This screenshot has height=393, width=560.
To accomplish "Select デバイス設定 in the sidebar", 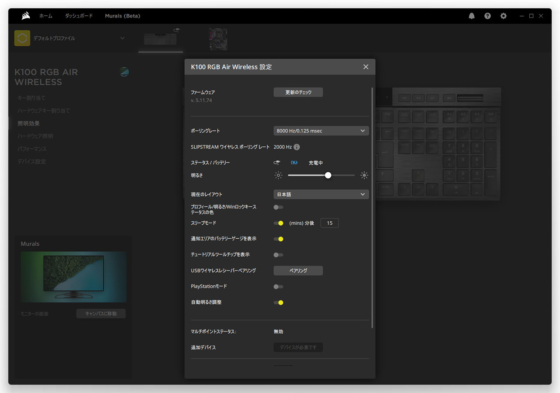I will tap(31, 161).
